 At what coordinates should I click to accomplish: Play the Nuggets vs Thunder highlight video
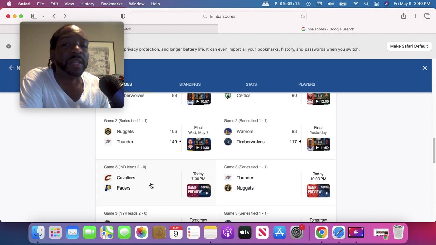tap(199, 144)
